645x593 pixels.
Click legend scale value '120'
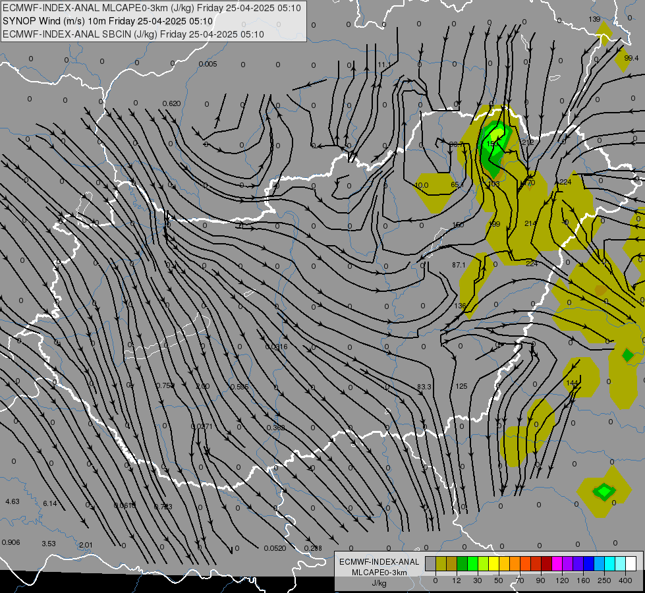562,580
